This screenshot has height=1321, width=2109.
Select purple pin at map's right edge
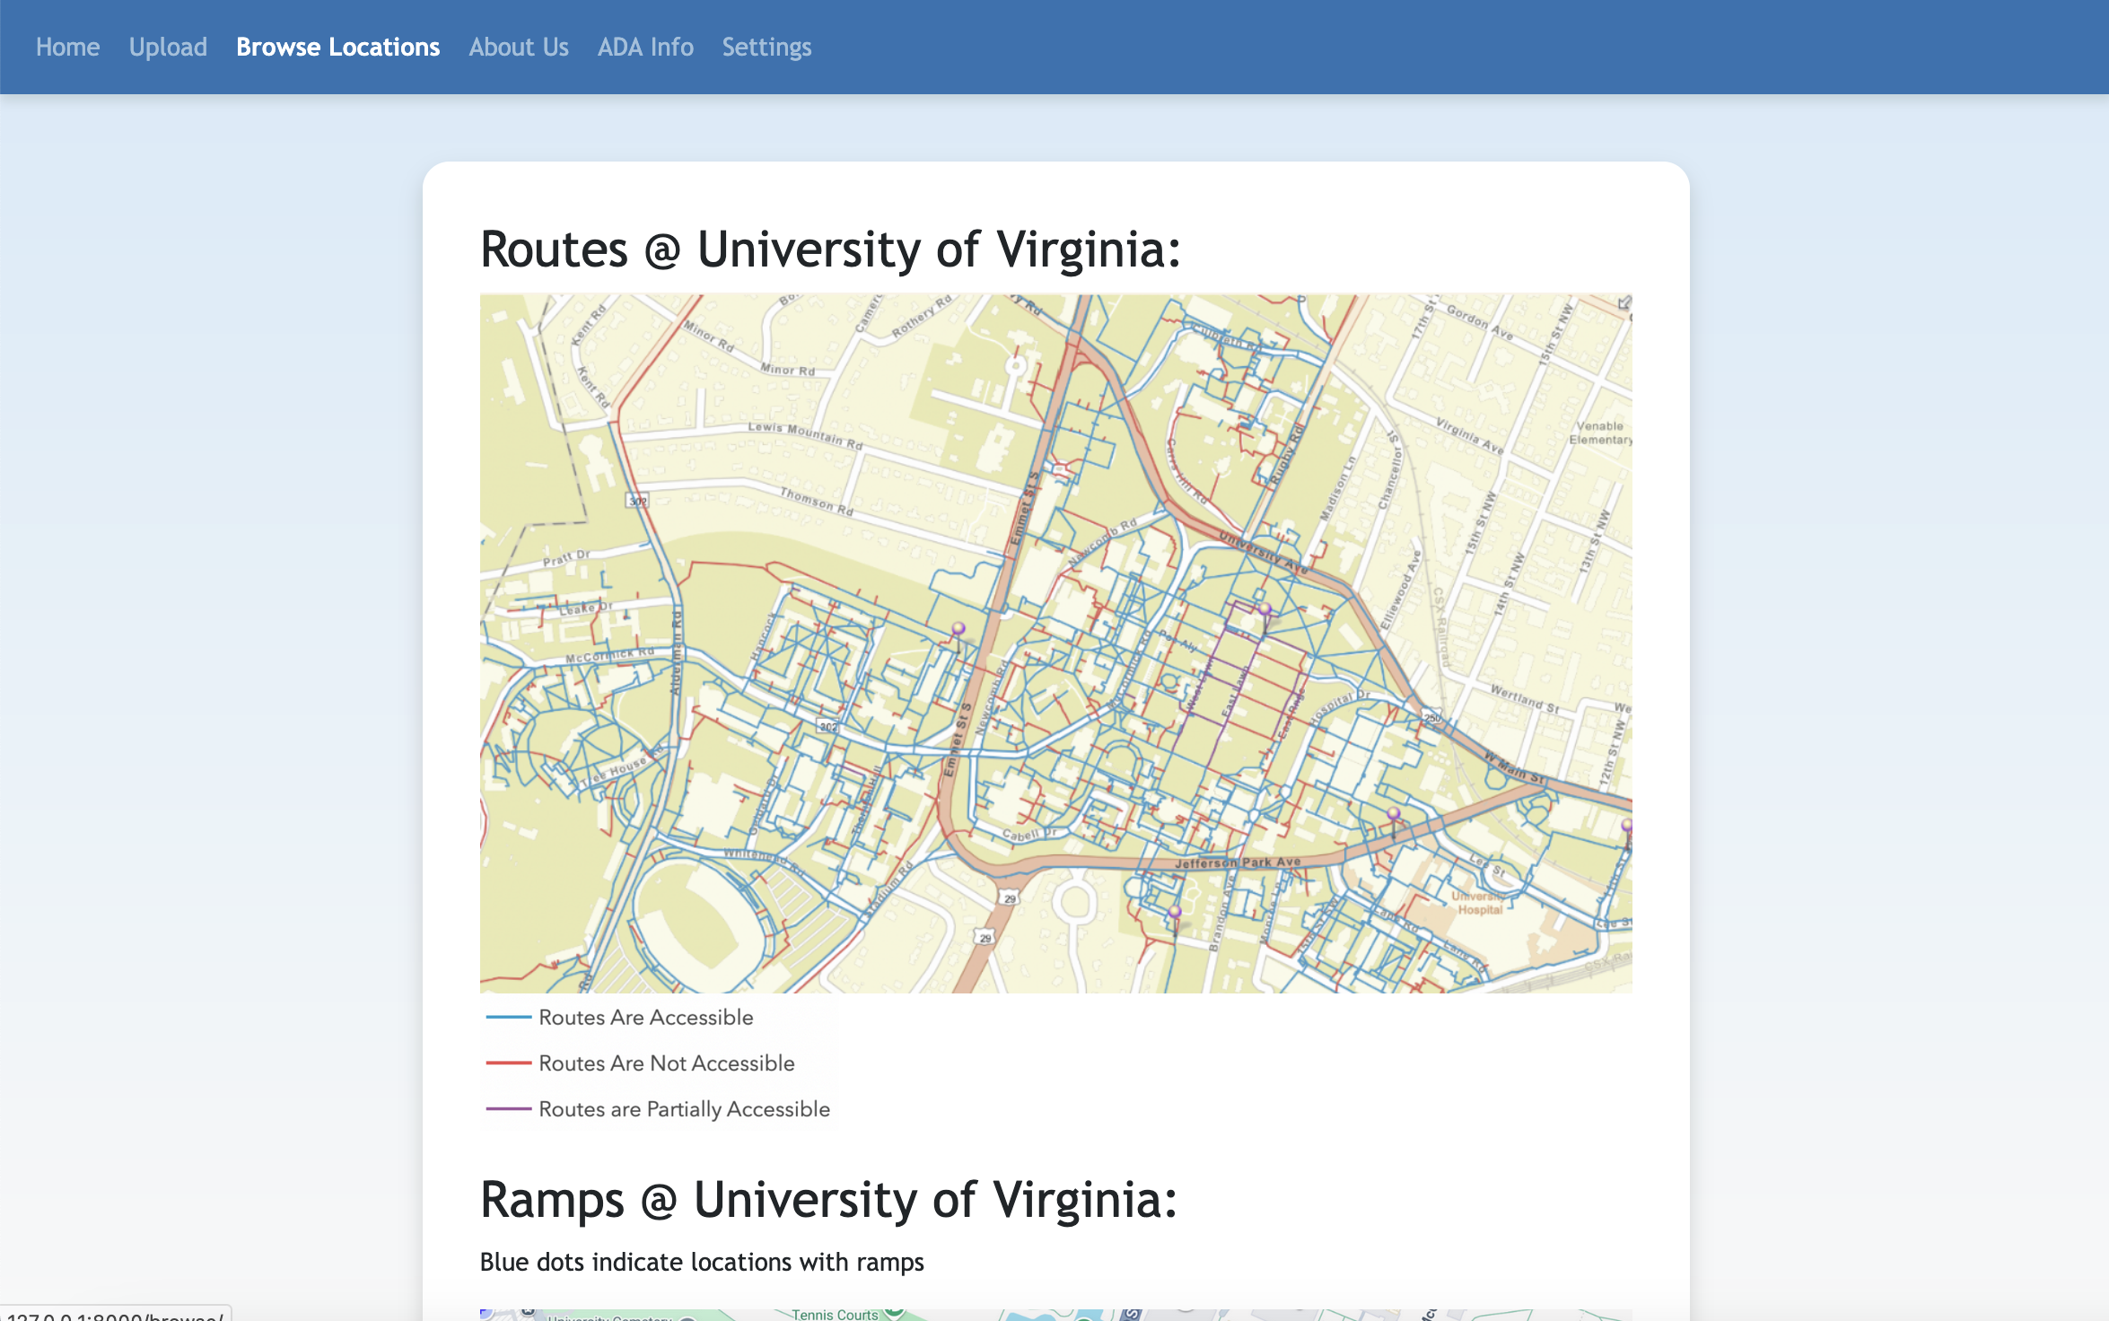point(1625,825)
